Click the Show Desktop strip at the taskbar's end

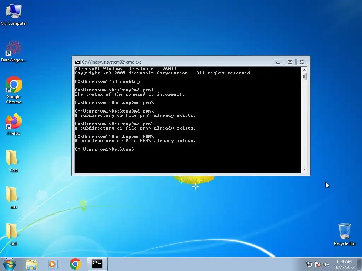point(360,264)
